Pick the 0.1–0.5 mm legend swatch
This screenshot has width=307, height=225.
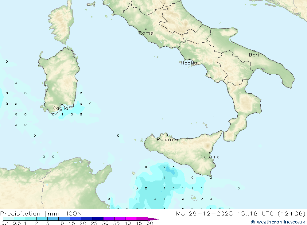8,219
